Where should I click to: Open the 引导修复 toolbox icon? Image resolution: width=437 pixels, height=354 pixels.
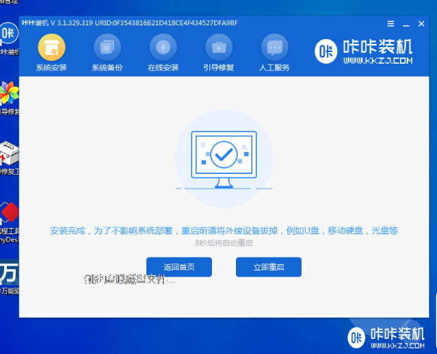tap(219, 47)
